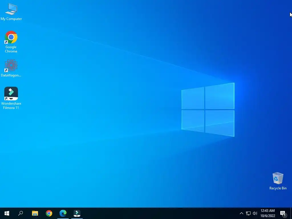Image resolution: width=292 pixels, height=219 pixels.
Task: Open the Windows Start menu
Action: point(7,213)
